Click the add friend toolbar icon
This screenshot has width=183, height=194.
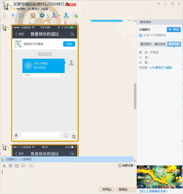tap(66, 15)
